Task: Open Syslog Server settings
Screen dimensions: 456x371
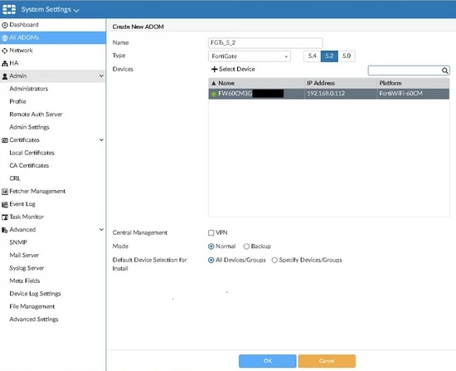Action: pyautogui.click(x=27, y=268)
